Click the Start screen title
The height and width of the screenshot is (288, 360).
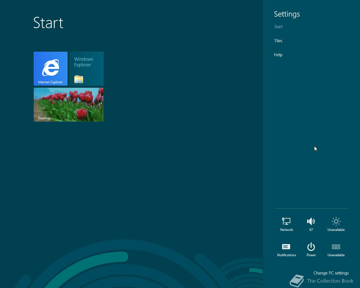click(x=48, y=23)
